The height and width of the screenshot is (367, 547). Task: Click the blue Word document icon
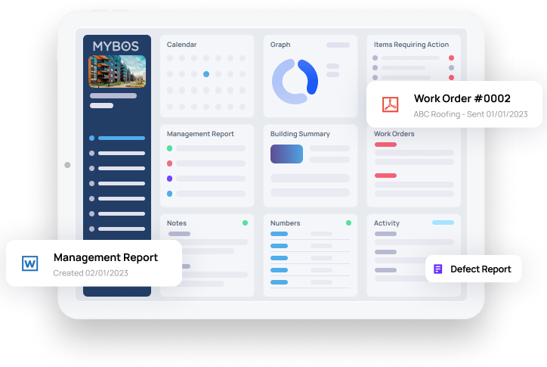pyautogui.click(x=30, y=263)
